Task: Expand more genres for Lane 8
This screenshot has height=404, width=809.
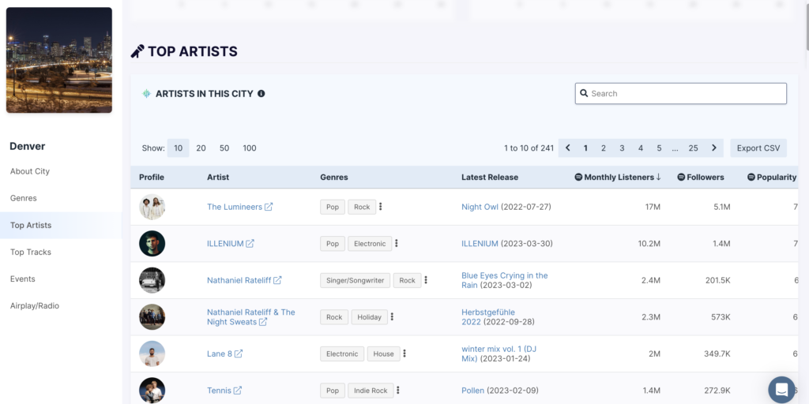Action: [x=404, y=353]
